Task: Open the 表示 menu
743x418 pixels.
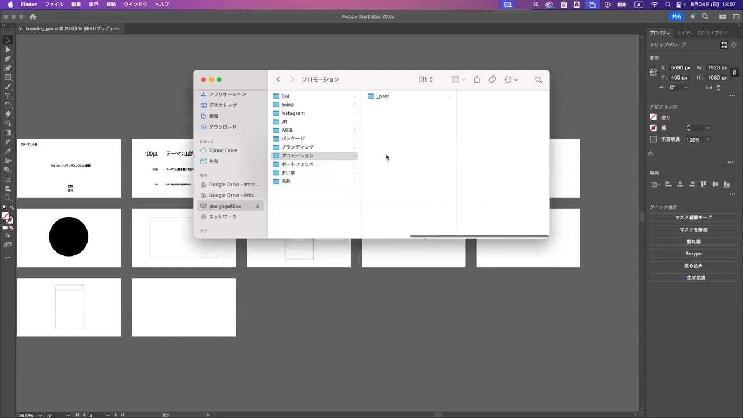Action: 93,5
